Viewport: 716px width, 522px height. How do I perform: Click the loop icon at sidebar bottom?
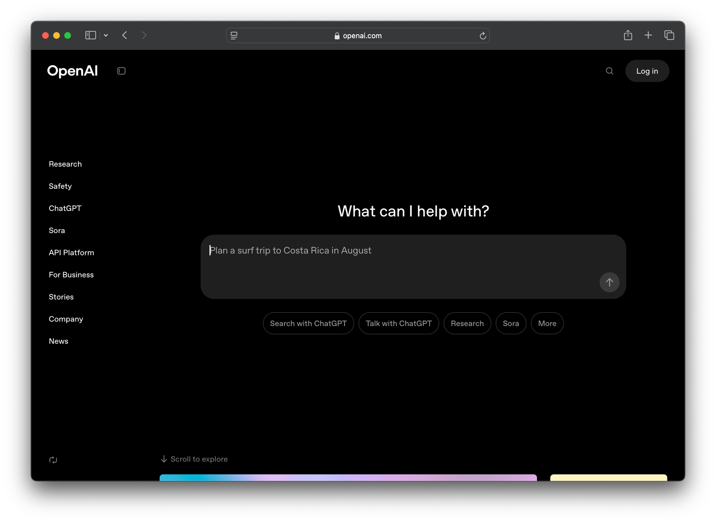pyautogui.click(x=53, y=460)
